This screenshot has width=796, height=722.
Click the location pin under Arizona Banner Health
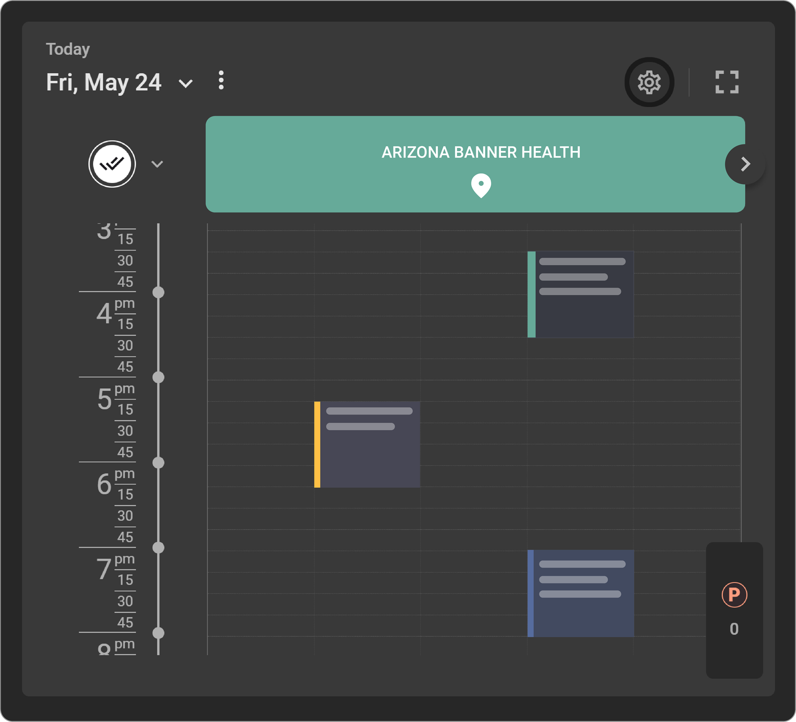click(481, 185)
